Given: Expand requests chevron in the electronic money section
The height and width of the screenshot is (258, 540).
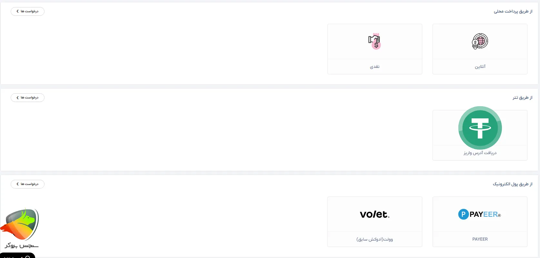Looking at the screenshot, I should [x=17, y=184].
